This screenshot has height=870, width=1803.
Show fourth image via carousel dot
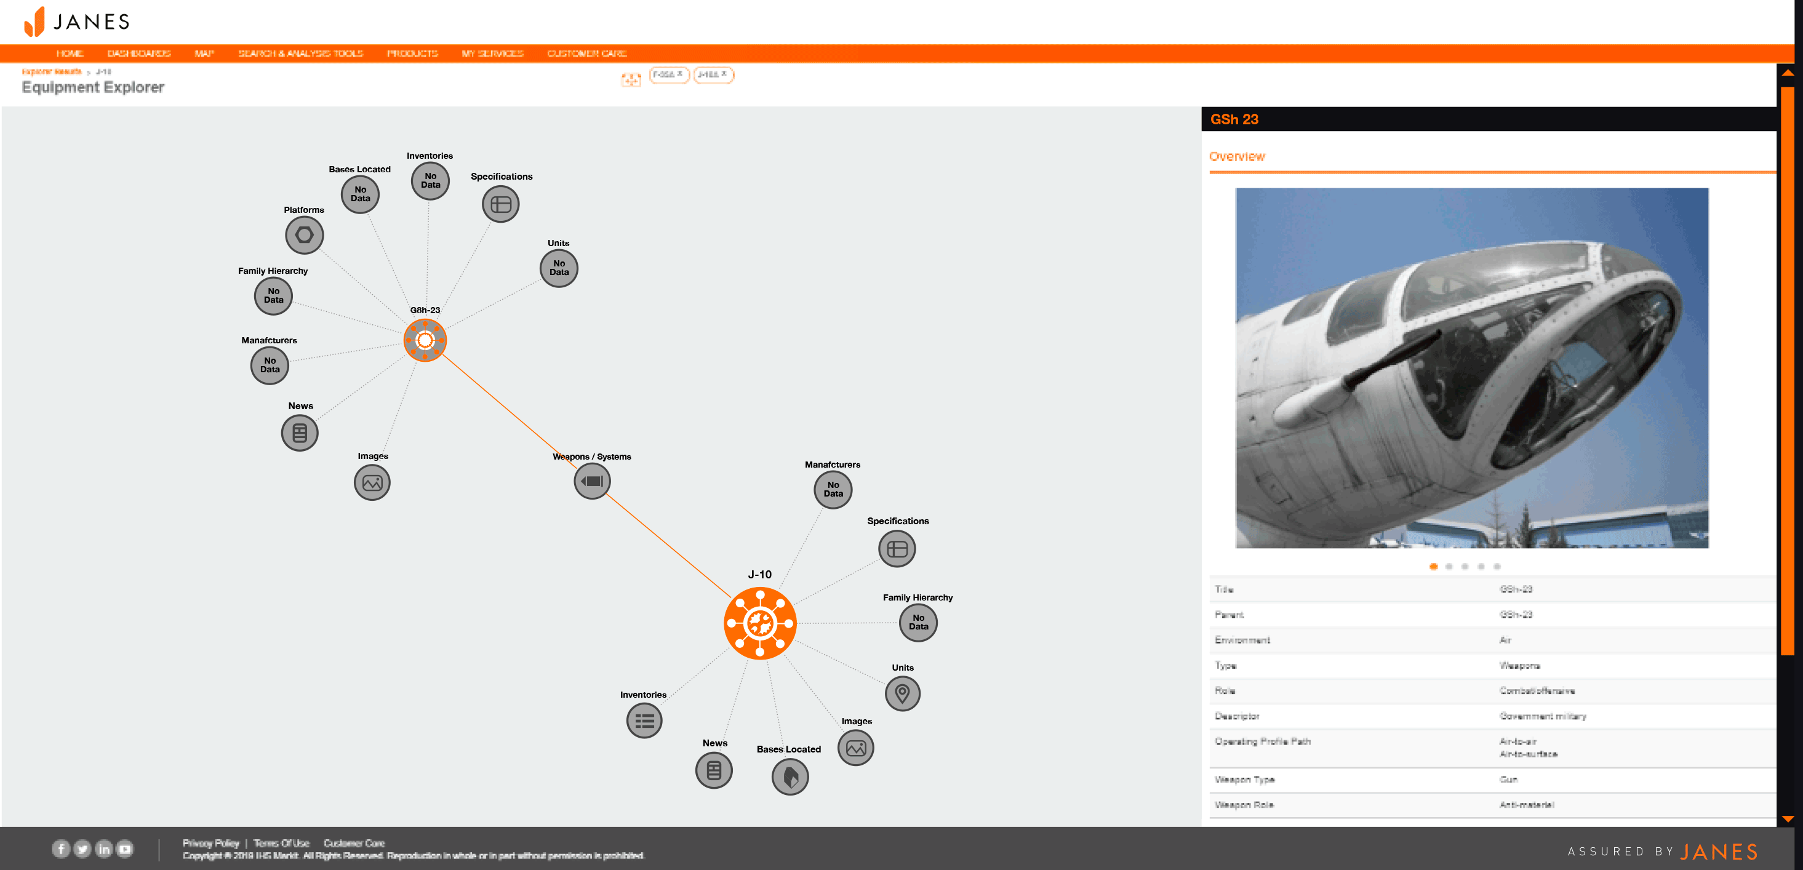[1481, 567]
